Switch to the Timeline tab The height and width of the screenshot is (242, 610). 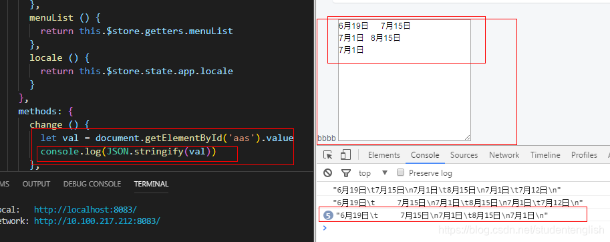pos(545,155)
